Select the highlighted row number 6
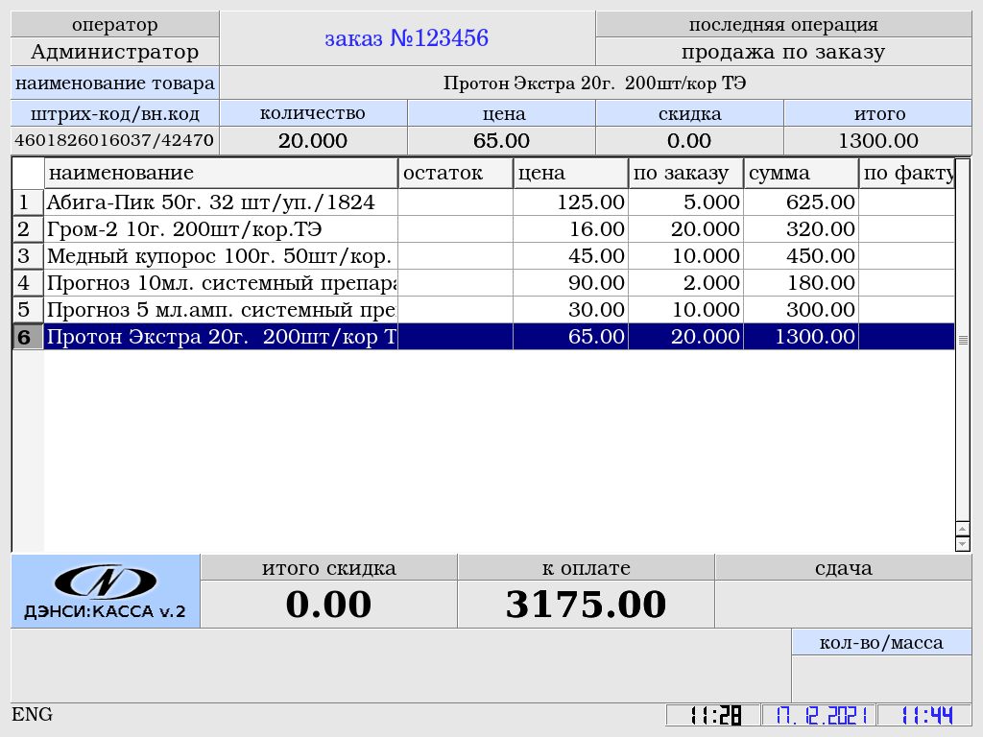 (28, 337)
